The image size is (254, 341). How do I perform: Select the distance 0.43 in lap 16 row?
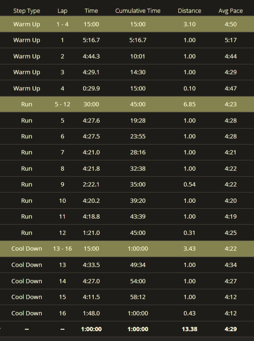[x=189, y=313]
